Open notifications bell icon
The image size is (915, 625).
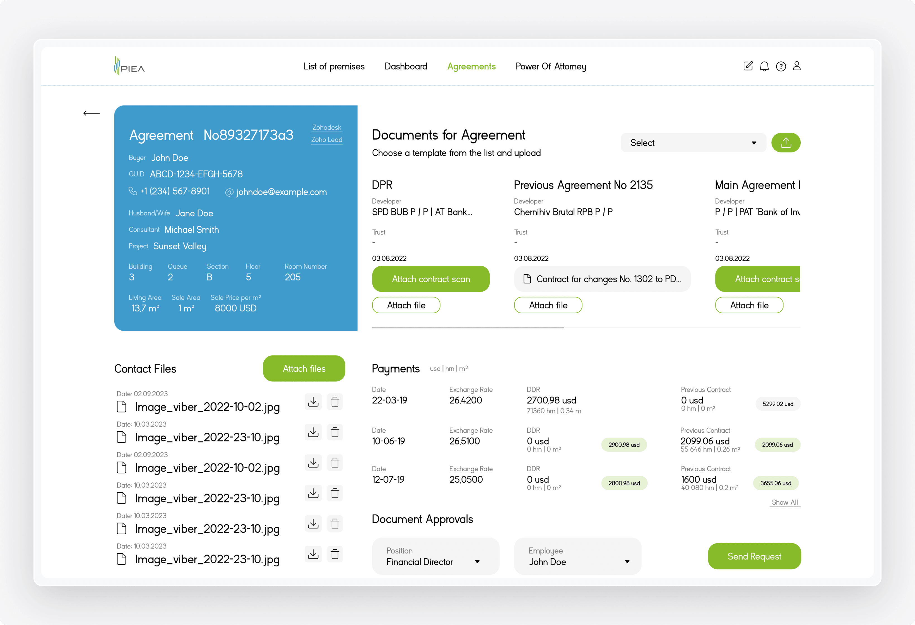[764, 66]
